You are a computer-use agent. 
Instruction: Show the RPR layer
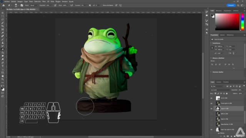(211, 114)
